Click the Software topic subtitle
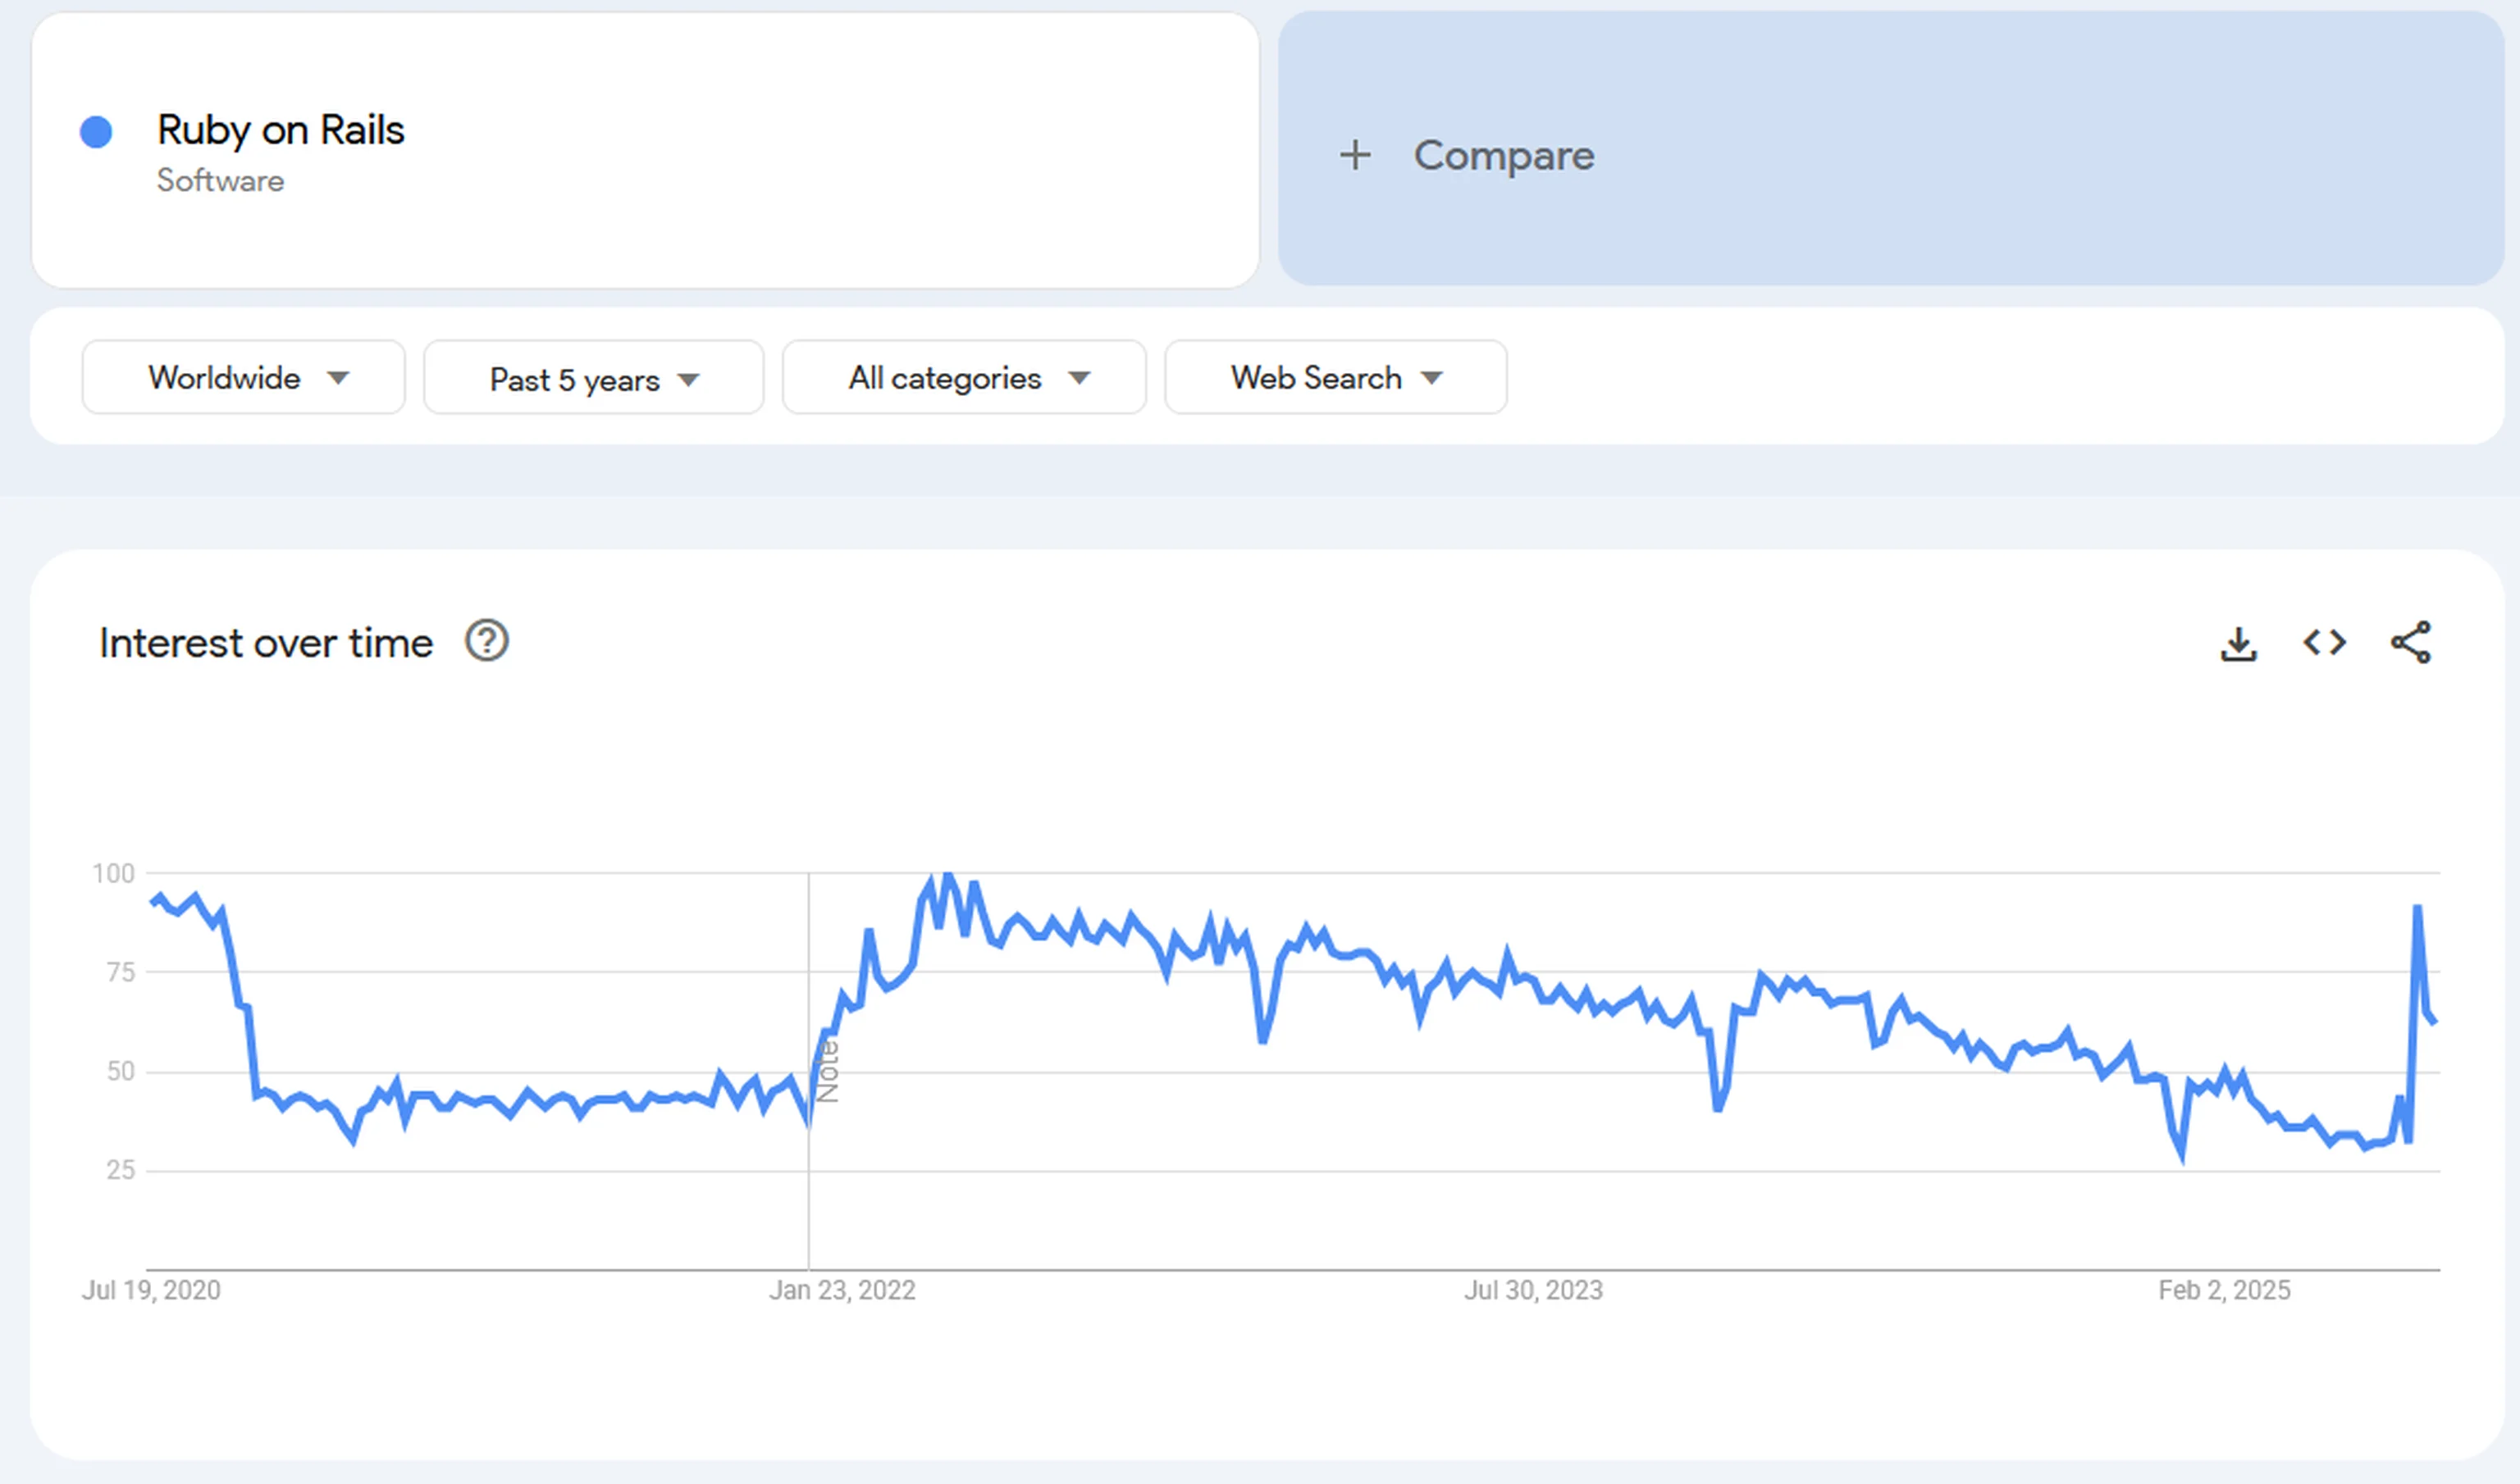 [220, 181]
